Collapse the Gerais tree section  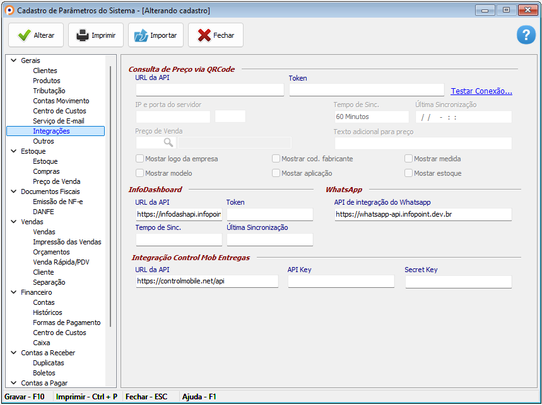(x=13, y=60)
